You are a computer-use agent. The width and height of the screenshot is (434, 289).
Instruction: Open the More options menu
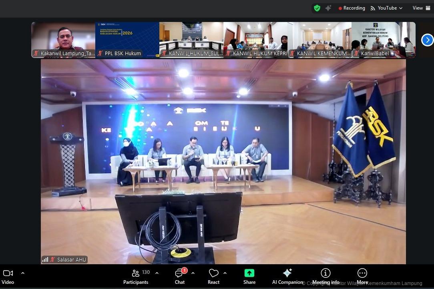[362, 277]
